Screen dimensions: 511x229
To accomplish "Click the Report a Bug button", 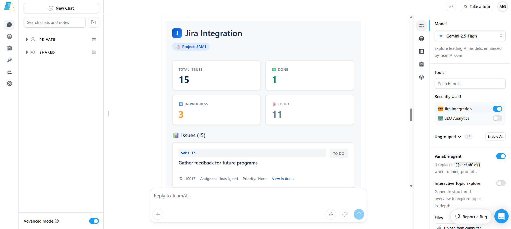I will click(471, 217).
